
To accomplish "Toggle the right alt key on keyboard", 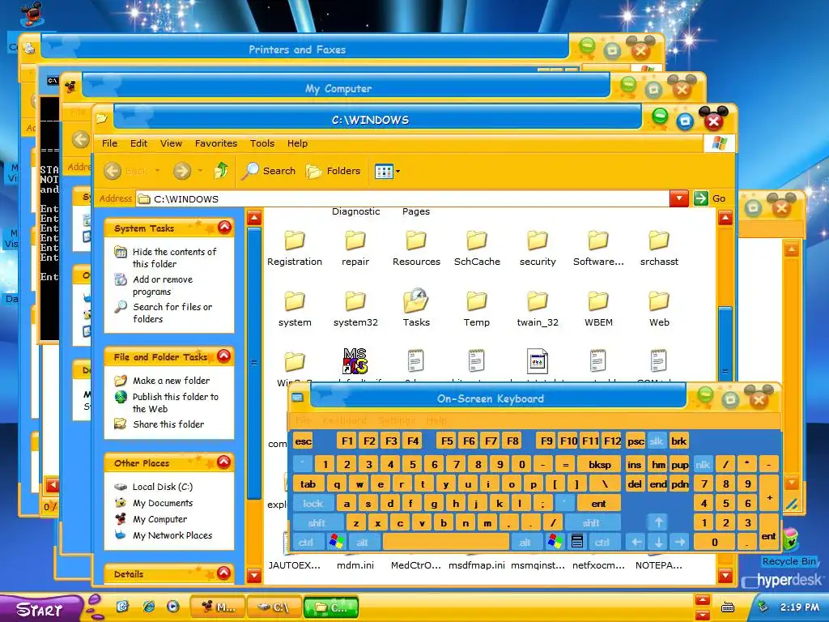I will coord(525,542).
